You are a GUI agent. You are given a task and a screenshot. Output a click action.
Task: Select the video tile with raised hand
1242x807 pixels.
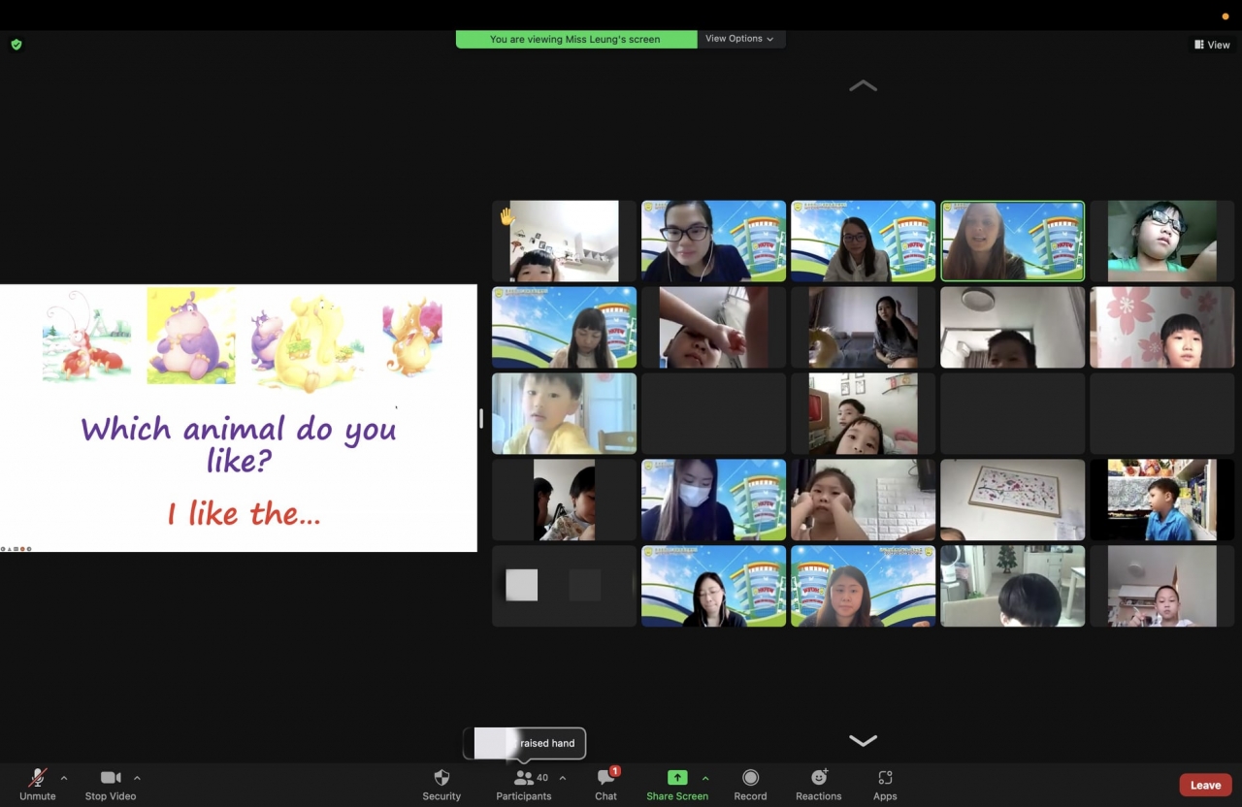564,242
